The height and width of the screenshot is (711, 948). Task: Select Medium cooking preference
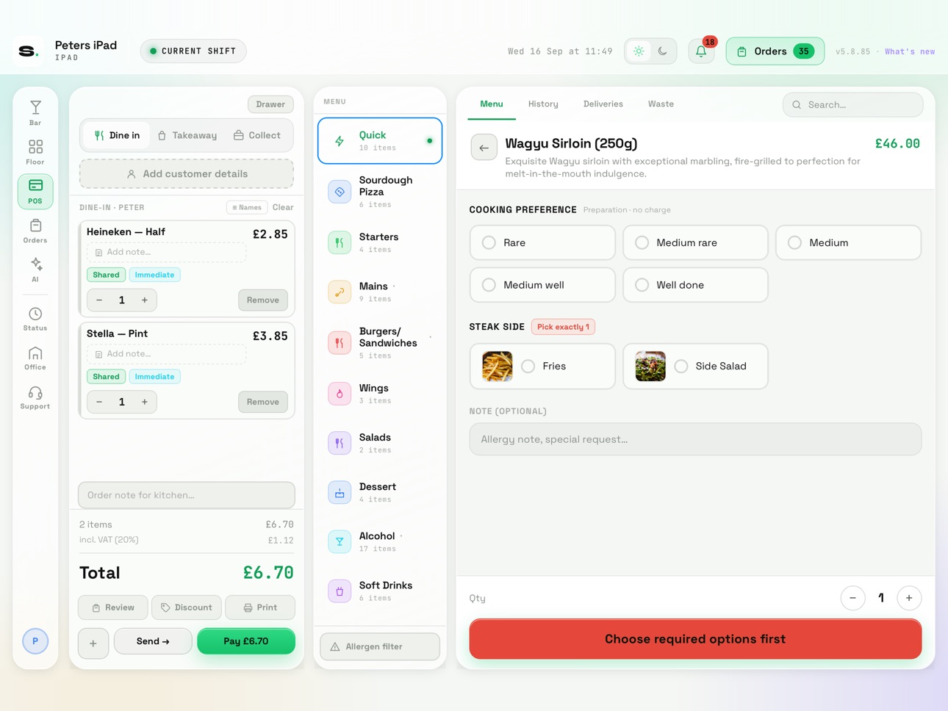click(848, 242)
